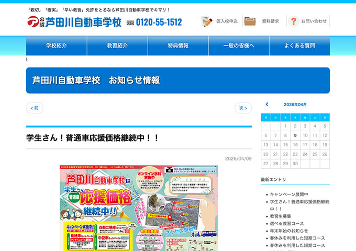This screenshot has height=251, width=356.
Task: Open the 教習紹介 menu
Action: (117, 45)
